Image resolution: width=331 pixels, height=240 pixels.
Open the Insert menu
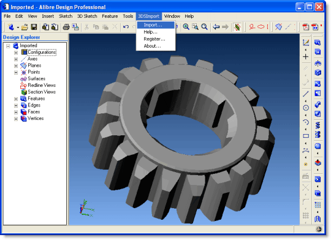click(x=48, y=16)
